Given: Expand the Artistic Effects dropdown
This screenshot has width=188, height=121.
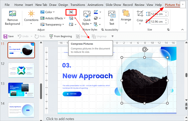Looking at the screenshot, I should [53, 18].
